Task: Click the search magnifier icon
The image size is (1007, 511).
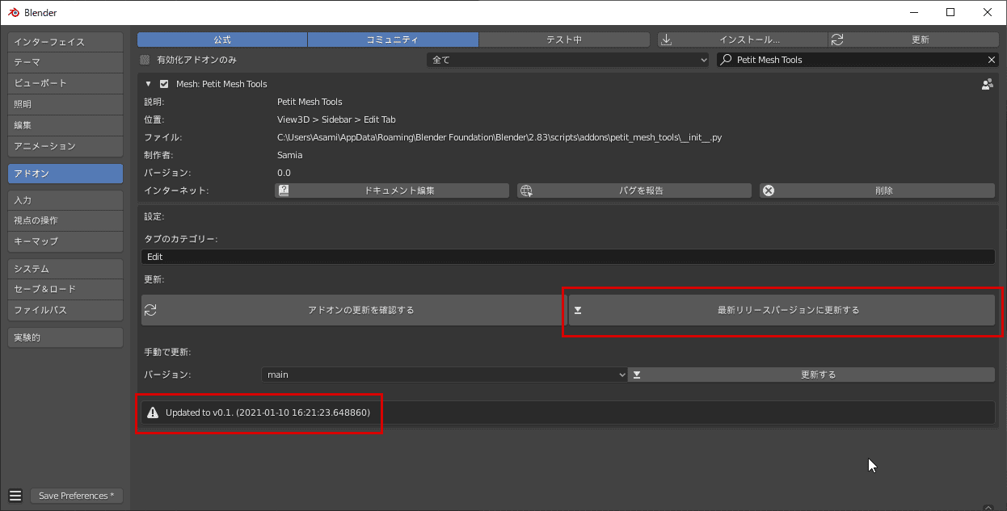Action: point(727,60)
